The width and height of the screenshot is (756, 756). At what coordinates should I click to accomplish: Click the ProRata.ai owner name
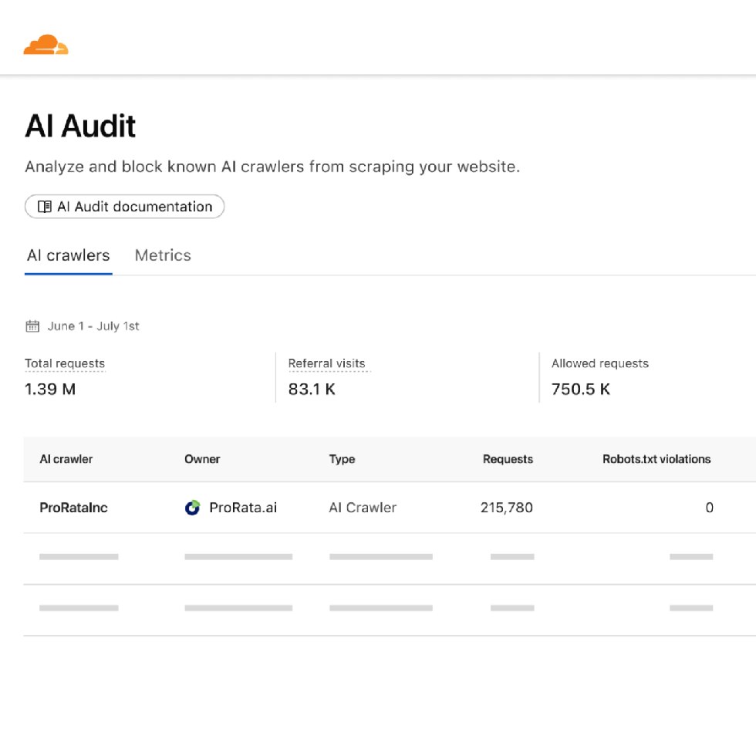tap(243, 508)
